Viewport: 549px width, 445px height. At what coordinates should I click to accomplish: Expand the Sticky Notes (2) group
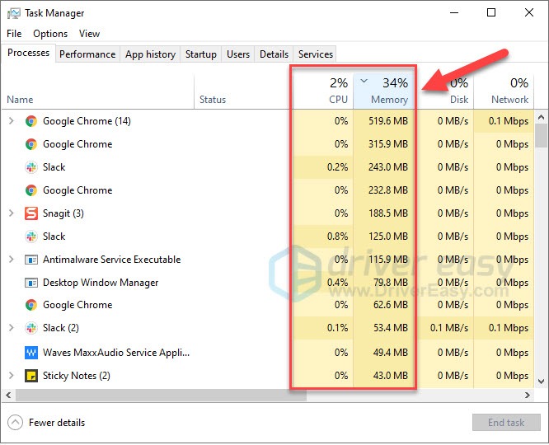tap(11, 376)
